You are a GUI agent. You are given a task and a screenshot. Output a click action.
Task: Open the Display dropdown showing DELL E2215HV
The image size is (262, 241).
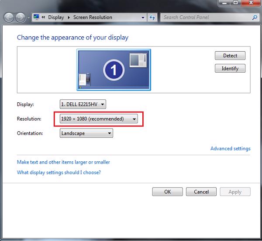click(x=83, y=104)
